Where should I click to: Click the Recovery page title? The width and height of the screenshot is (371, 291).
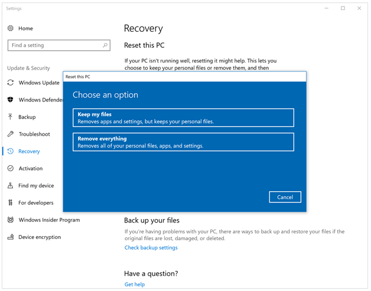click(x=144, y=28)
